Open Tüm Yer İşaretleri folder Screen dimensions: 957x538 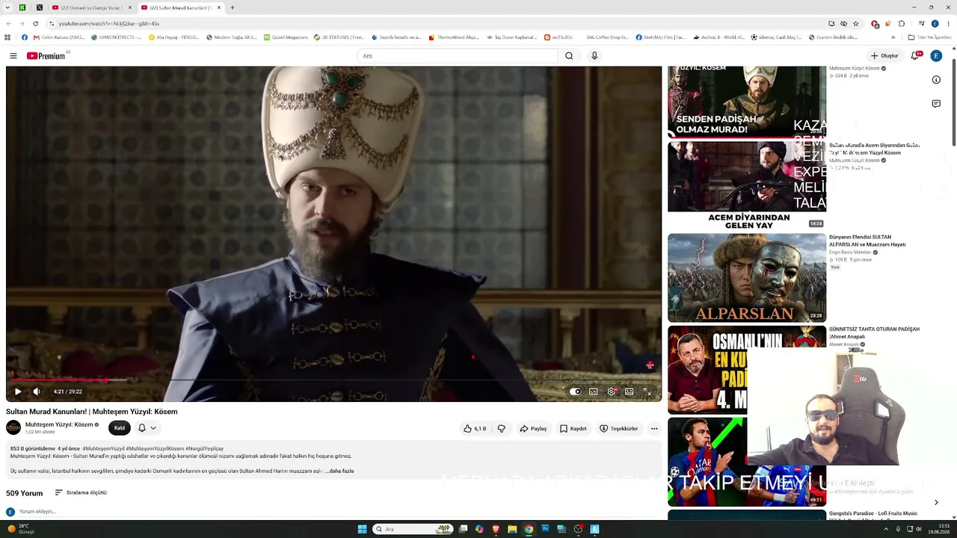[x=930, y=37]
